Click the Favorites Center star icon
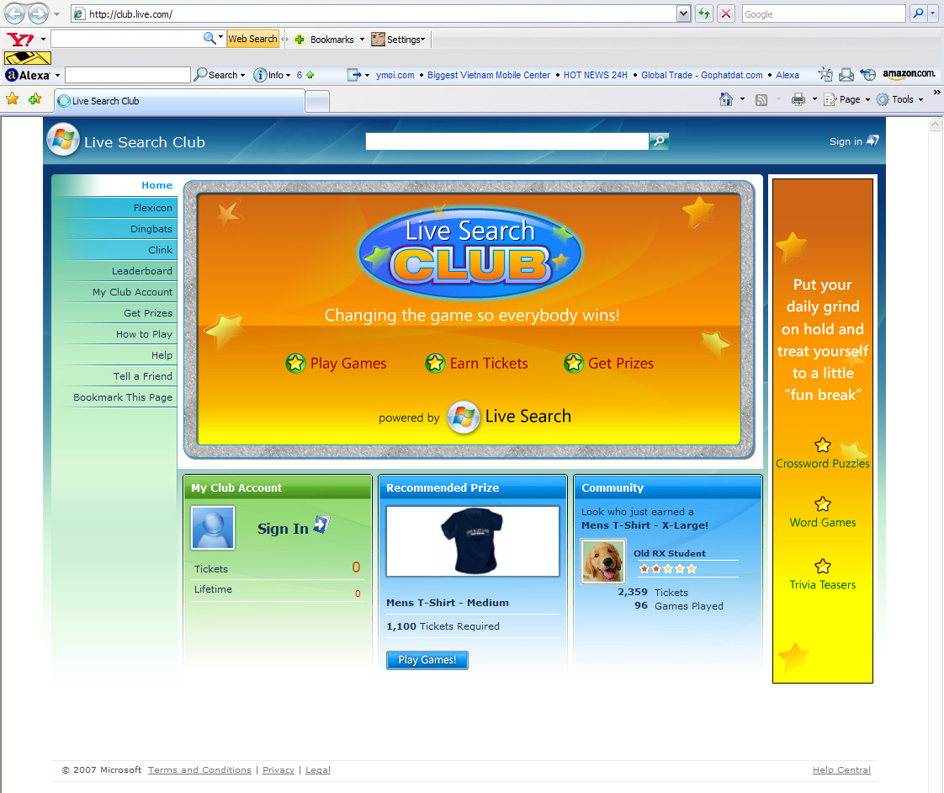 [12, 98]
